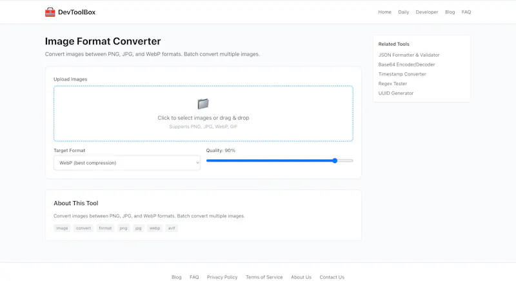Click the Quality slider handle
The height and width of the screenshot is (281, 516).
tap(335, 160)
